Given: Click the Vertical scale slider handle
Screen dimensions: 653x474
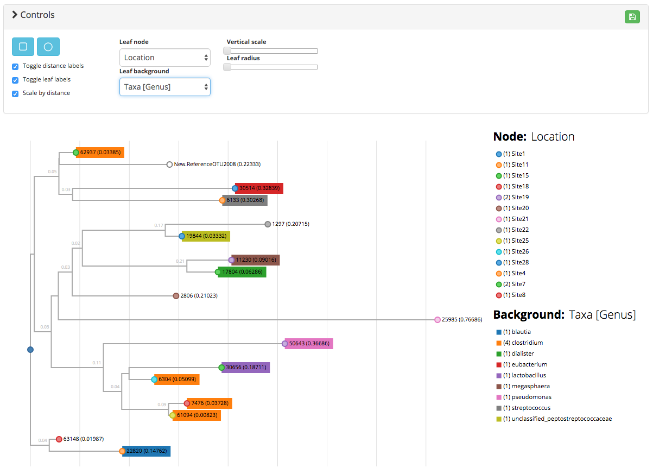Looking at the screenshot, I should (227, 50).
